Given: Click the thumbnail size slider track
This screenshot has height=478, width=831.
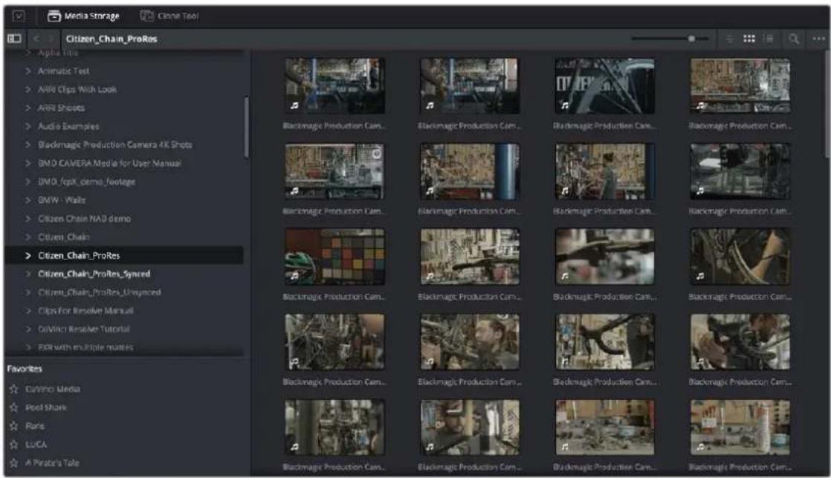Looking at the screenshot, I should point(670,39).
